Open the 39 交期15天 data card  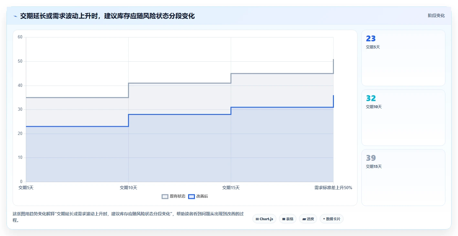click(x=403, y=178)
